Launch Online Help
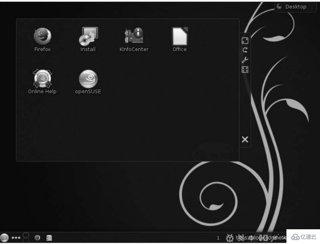Image resolution: width=320 pixels, height=244 pixels. tap(42, 77)
